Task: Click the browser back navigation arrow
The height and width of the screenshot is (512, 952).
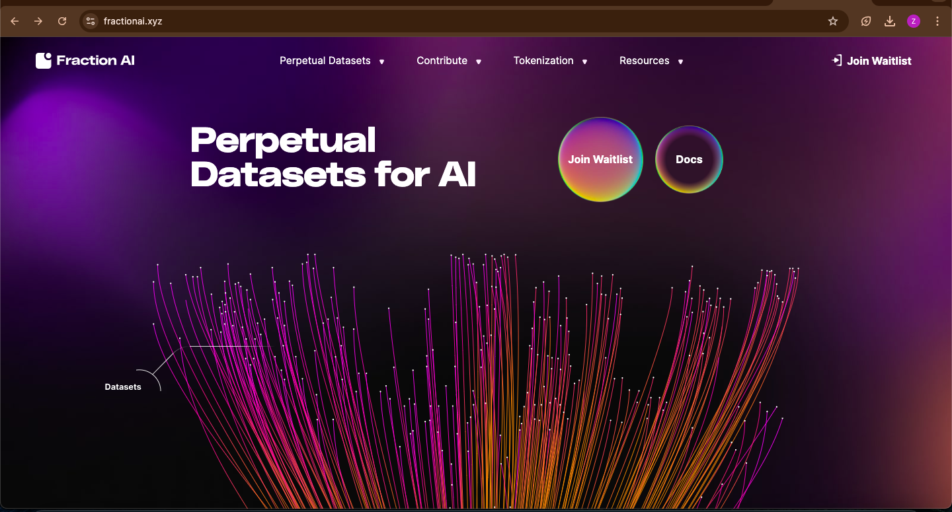Action: 15,20
